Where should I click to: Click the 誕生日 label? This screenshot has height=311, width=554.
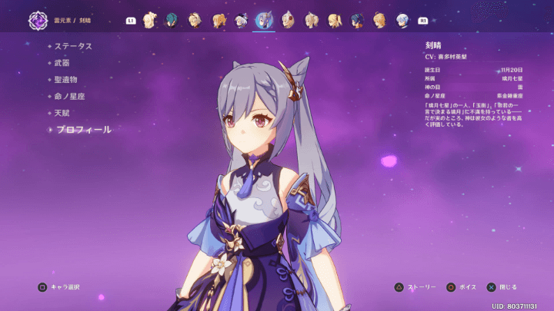click(432, 70)
